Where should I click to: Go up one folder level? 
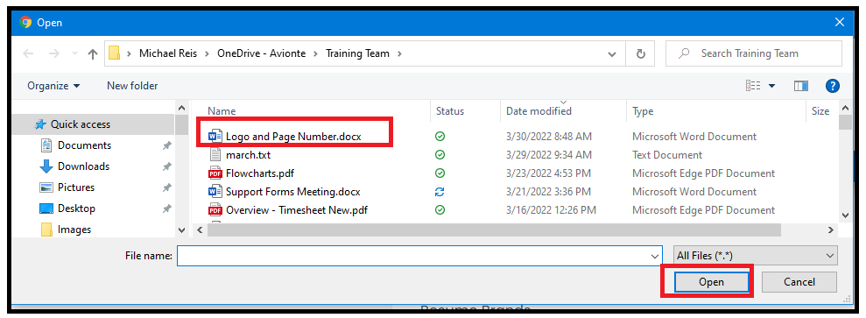93,53
